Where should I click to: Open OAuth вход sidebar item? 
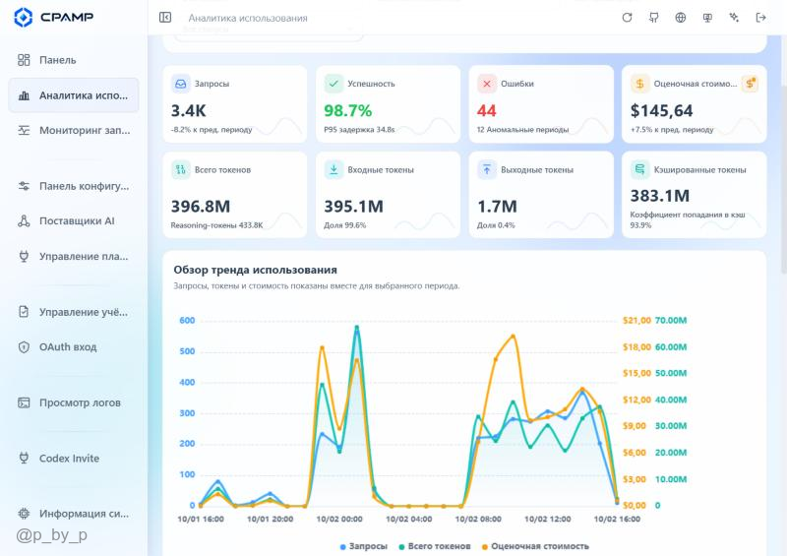pos(74,347)
